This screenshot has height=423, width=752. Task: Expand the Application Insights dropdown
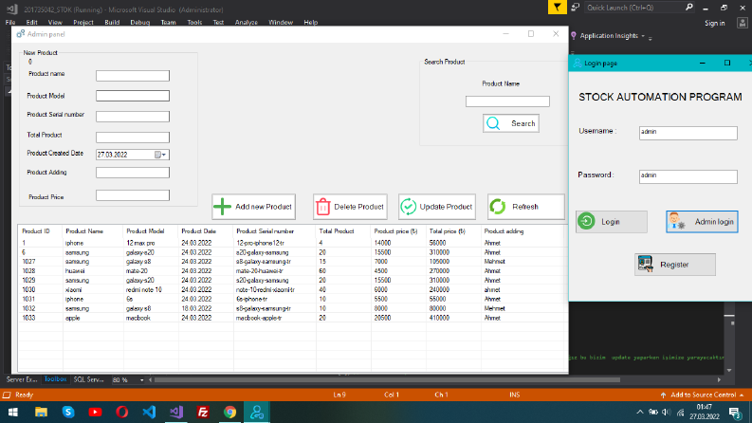[x=643, y=36]
